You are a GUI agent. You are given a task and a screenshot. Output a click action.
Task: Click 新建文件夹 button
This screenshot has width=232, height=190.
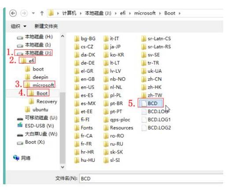coord(46,26)
